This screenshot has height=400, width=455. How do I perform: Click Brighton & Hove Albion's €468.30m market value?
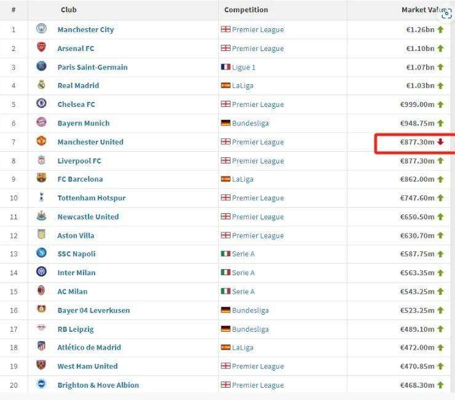point(417,385)
